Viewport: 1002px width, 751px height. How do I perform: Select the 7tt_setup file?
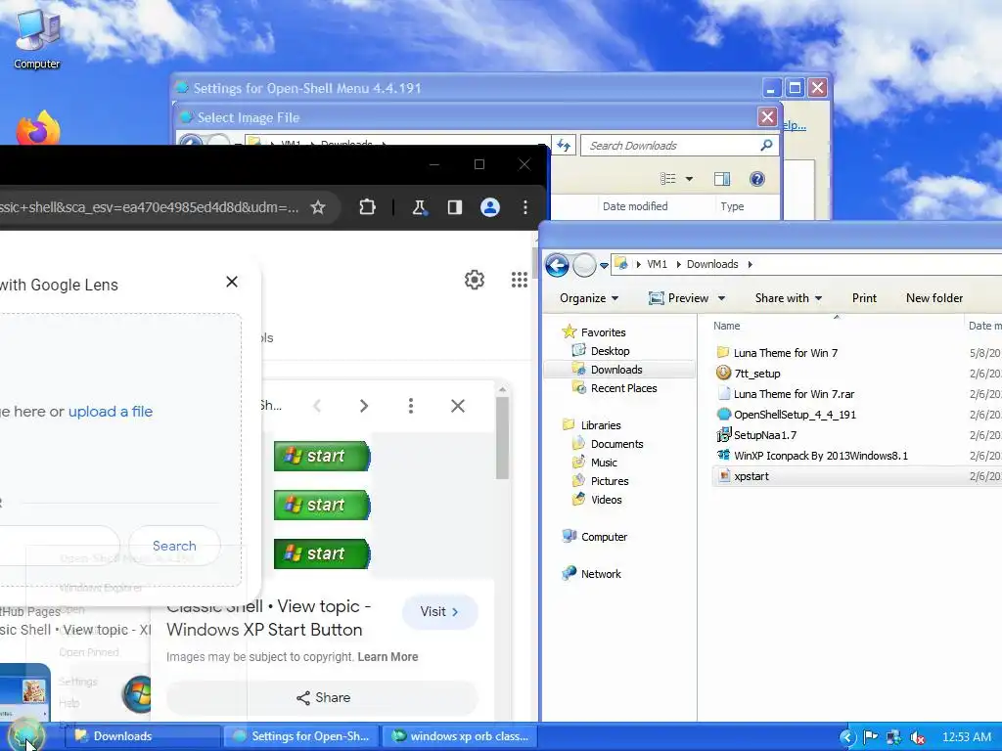tap(756, 373)
